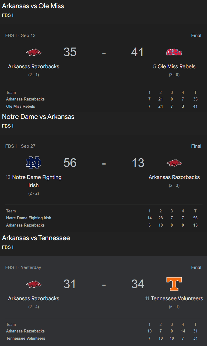Click the 35 score for Arkansas
Screen dimensions: 207x346
(x=70, y=52)
